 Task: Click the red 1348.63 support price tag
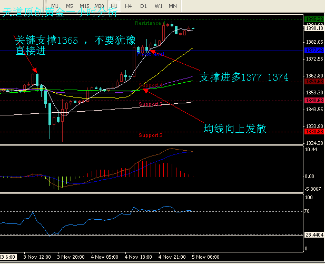coord(314,100)
